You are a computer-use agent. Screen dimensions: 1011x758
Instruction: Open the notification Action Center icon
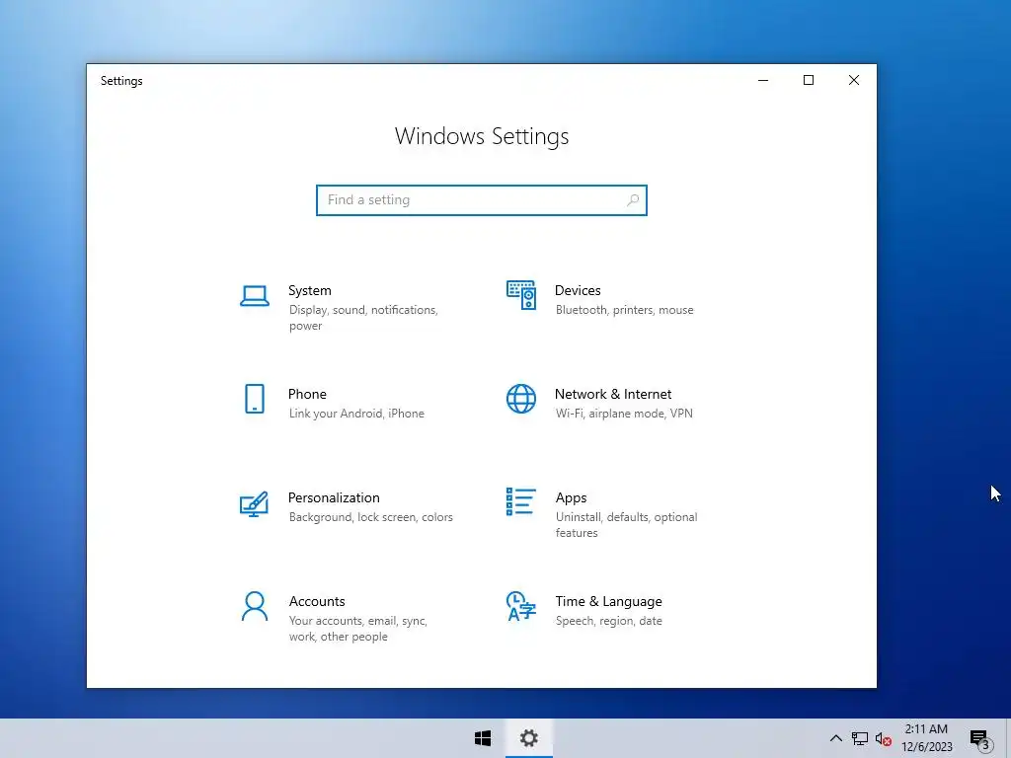[981, 740]
